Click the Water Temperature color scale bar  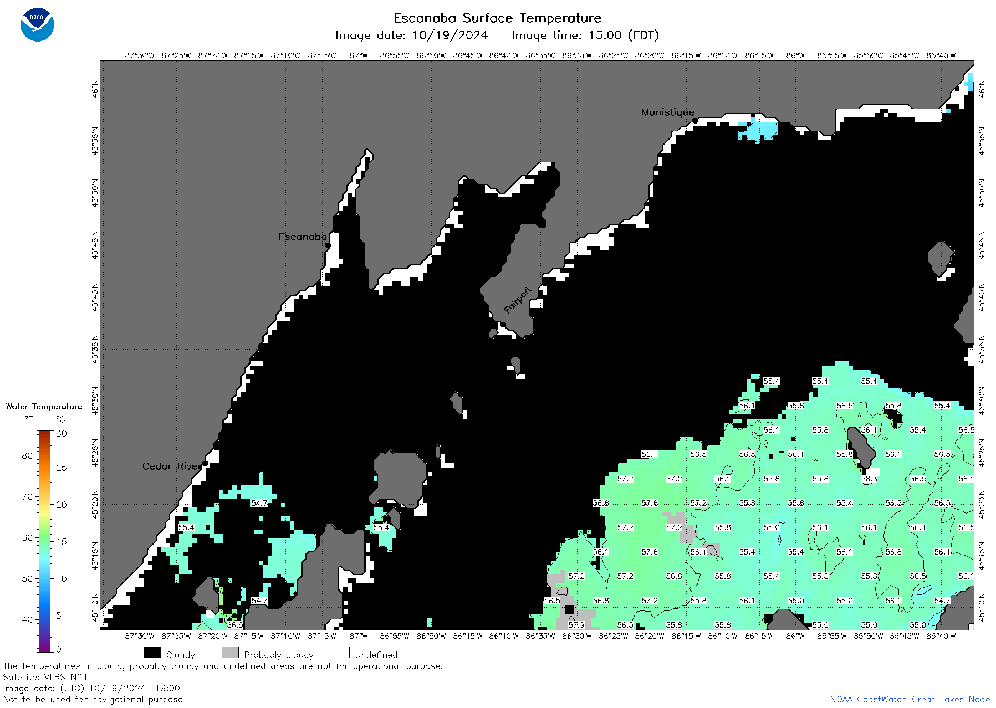[44, 541]
